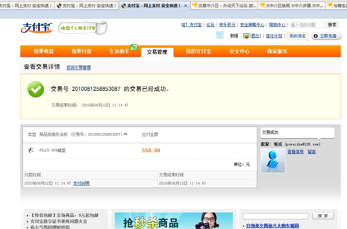Open the 生活助手 navigation tab
Screen dimensions: 347x229
pyautogui.click(x=119, y=52)
